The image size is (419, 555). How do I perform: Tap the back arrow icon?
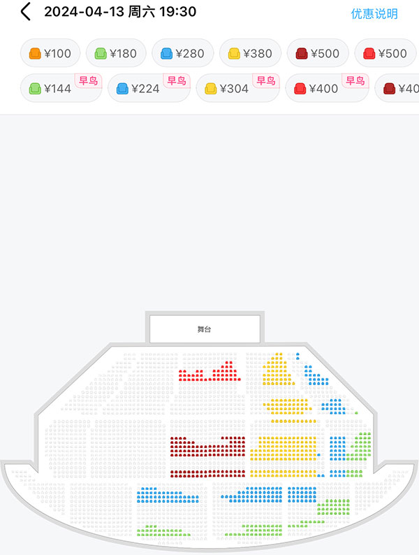tap(25, 12)
